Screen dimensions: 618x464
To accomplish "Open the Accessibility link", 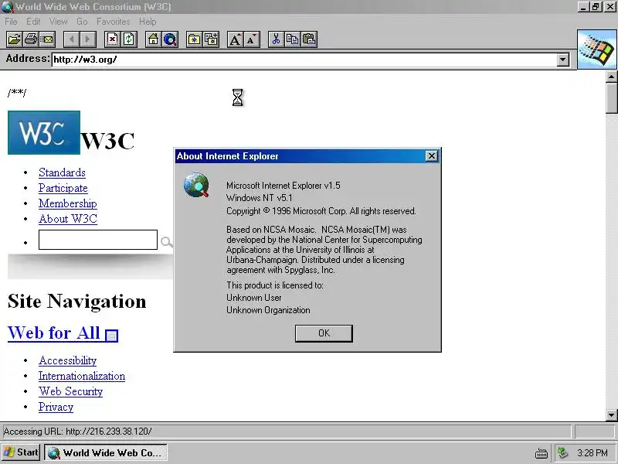I will point(67,360).
